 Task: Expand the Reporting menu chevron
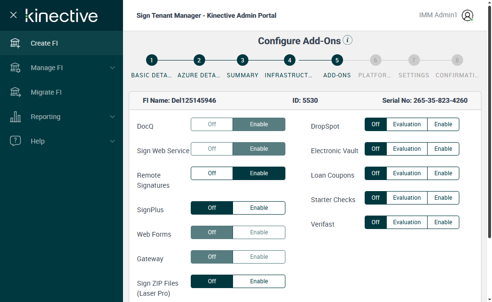[x=112, y=117]
